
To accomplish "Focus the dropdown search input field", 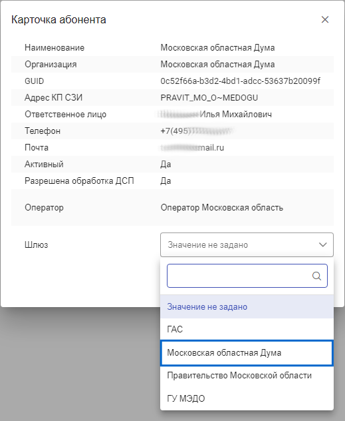I will tap(247, 276).
